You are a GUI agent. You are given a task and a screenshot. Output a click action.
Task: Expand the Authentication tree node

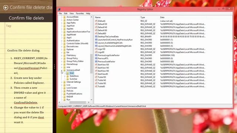click(62, 41)
